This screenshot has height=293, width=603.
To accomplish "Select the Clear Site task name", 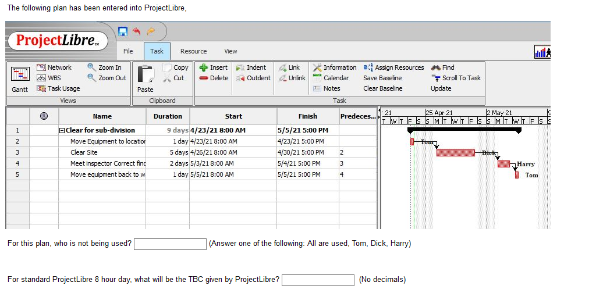I will click(84, 152).
